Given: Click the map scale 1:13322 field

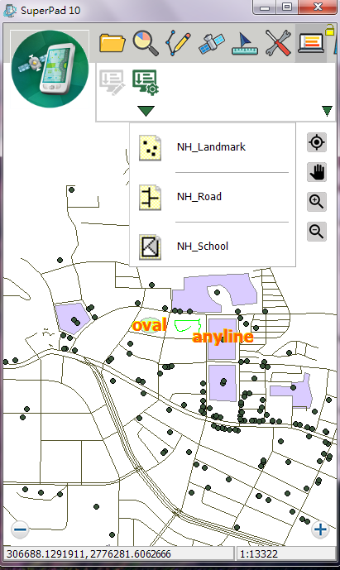Looking at the screenshot, I should tap(286, 554).
